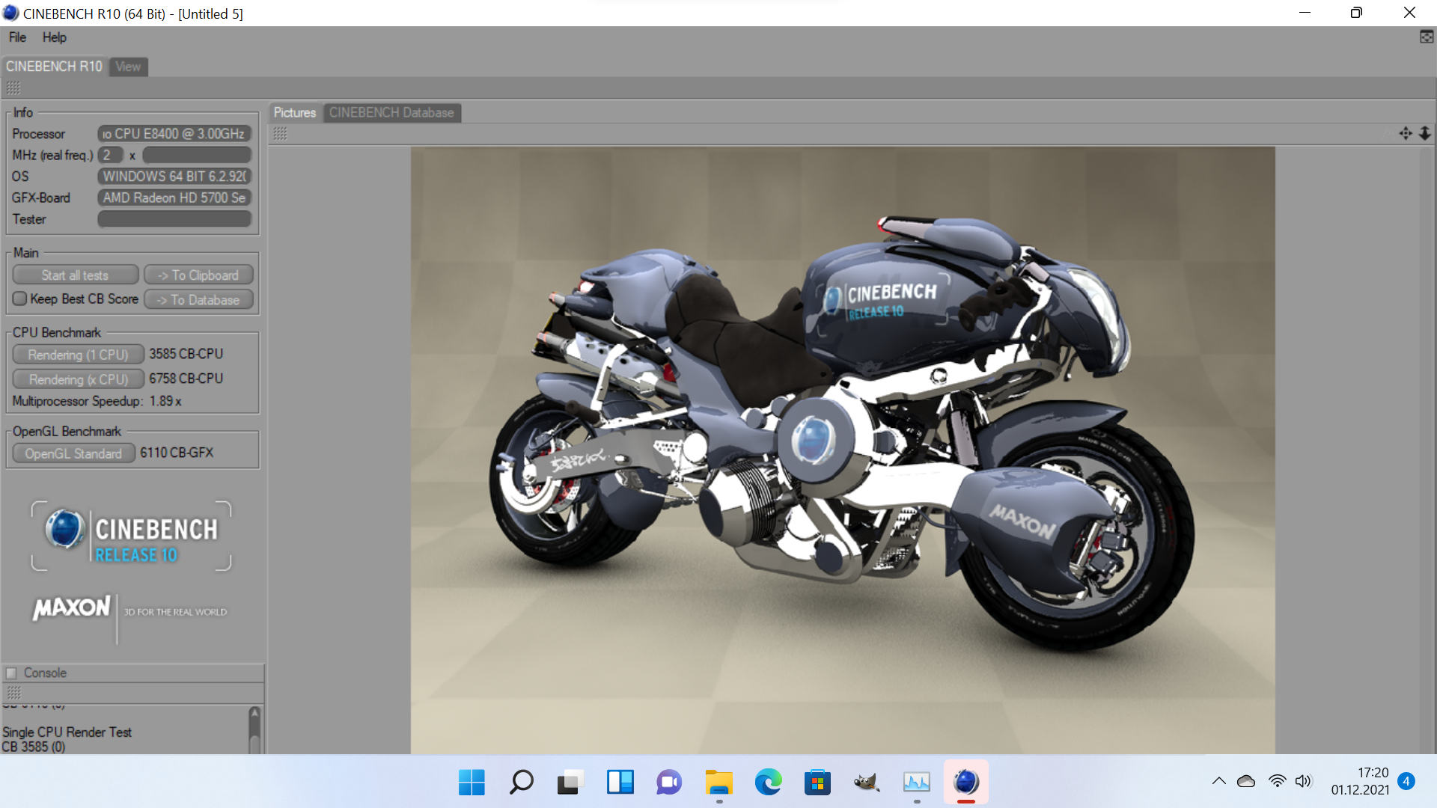This screenshot has height=808, width=1437.
Task: Open the Help menu
Action: pos(54,37)
